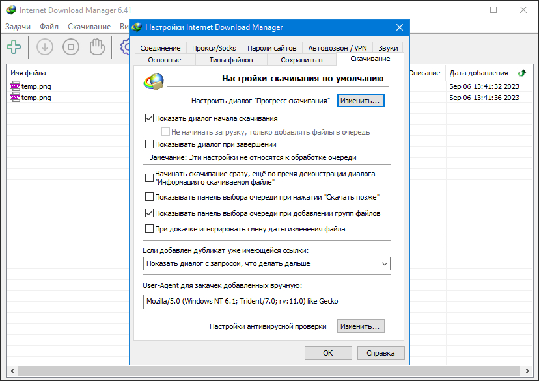The image size is (539, 381).
Task: Select first temp.png file row
Action: point(69,86)
